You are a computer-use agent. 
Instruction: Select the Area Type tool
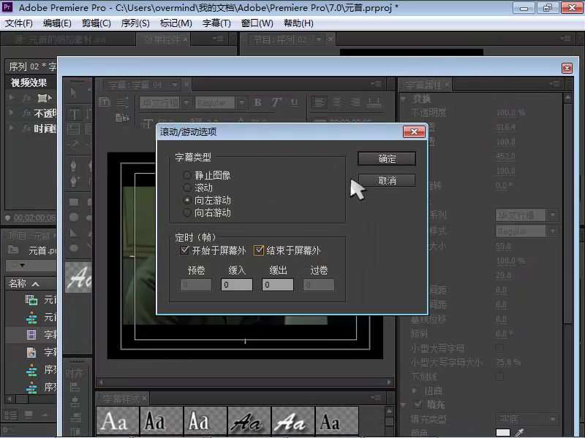(74, 129)
